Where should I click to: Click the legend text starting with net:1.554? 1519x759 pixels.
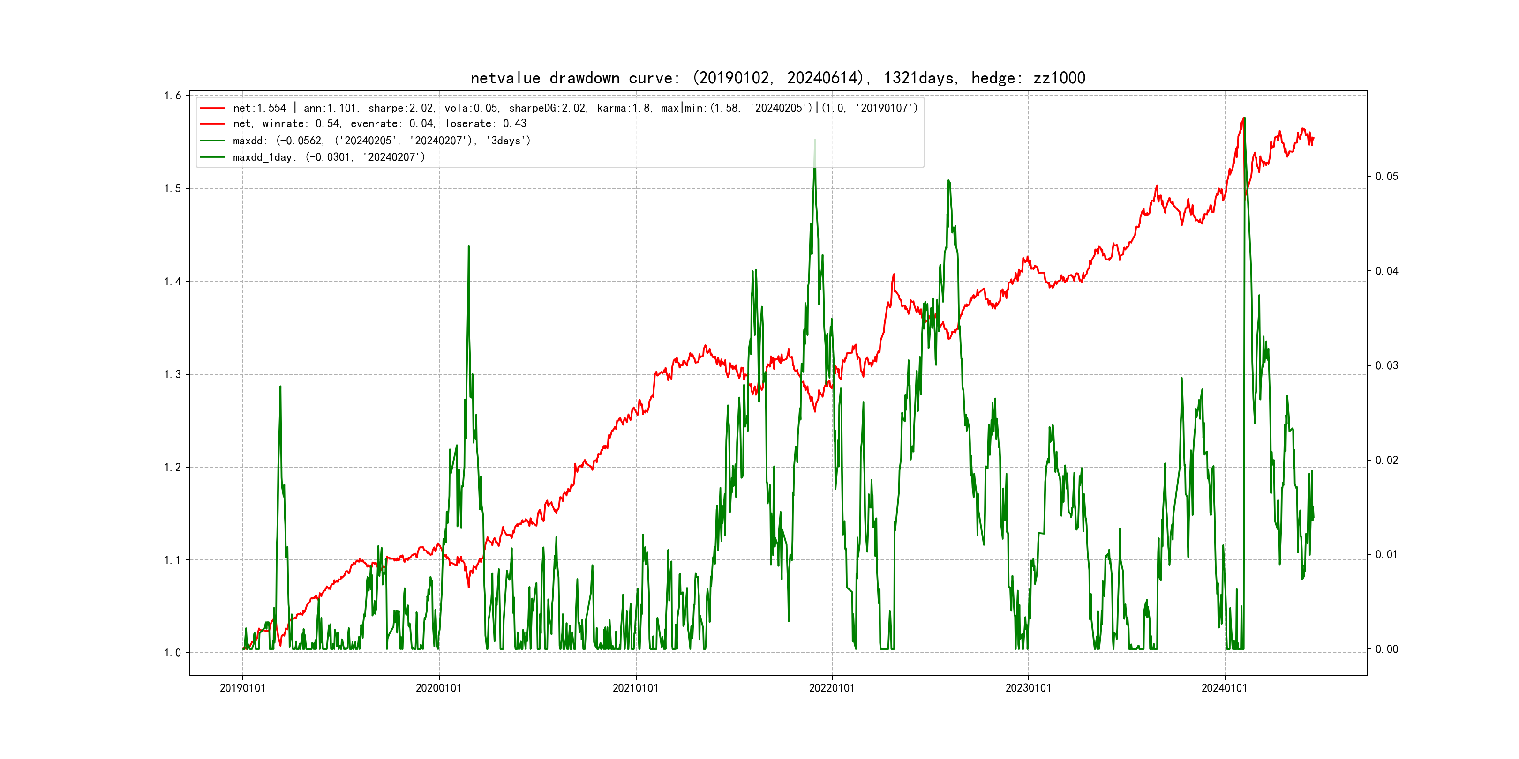tap(575, 108)
